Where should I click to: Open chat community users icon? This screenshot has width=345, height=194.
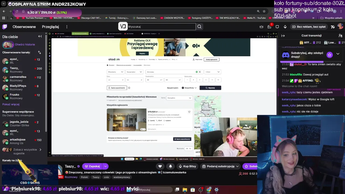click(340, 36)
